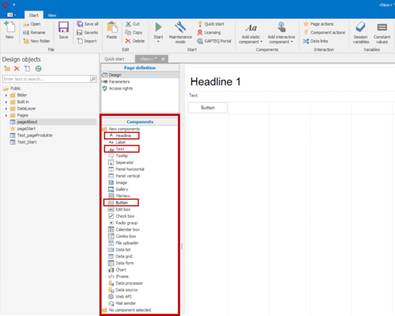This screenshot has height=316, width=395.
Task: Select Design in Page definition
Action: (140, 75)
